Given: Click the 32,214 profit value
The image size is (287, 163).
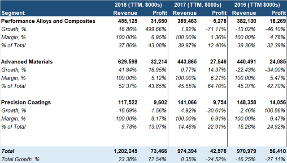Looking at the screenshot, I should [x=159, y=62].
